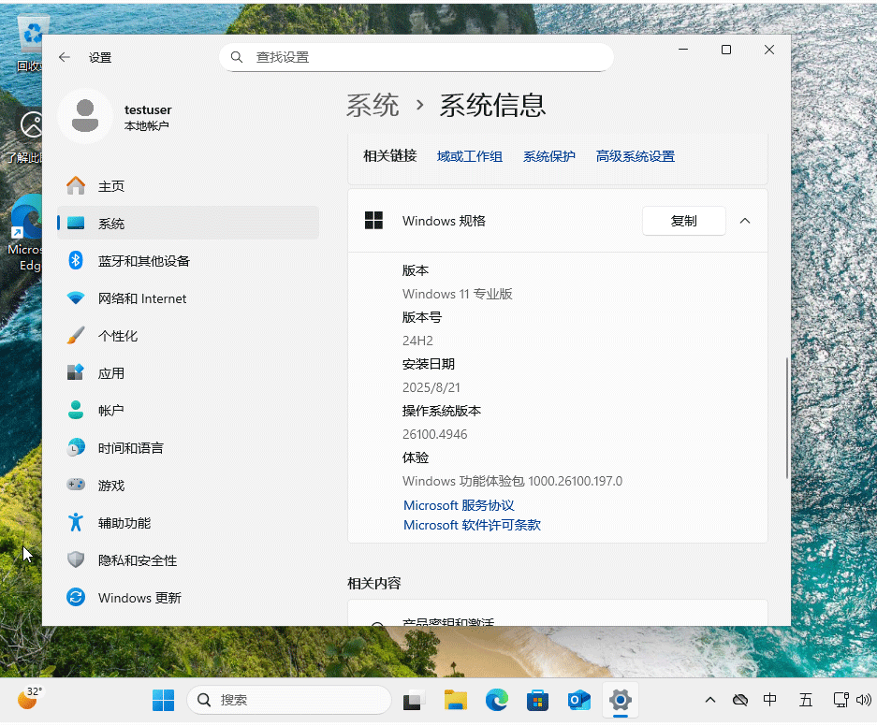Screen dimensions: 877x726
Task: Click the back arrow in Settings header
Action: click(x=65, y=57)
